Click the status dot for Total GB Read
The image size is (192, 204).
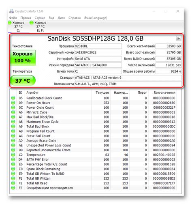click(13, 183)
